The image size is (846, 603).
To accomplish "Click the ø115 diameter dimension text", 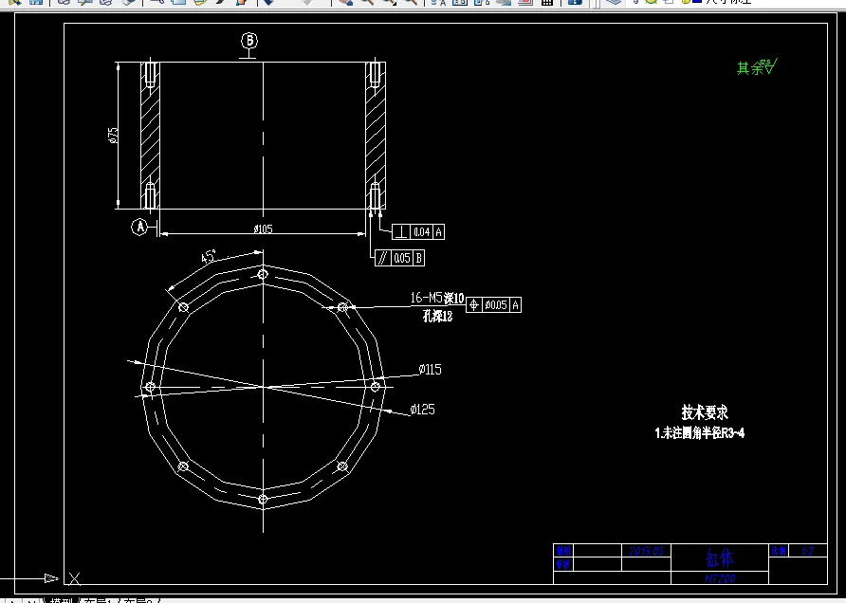I will point(430,370).
